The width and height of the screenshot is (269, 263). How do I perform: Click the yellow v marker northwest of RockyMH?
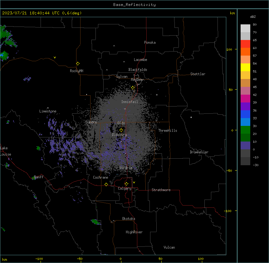click(x=55, y=57)
